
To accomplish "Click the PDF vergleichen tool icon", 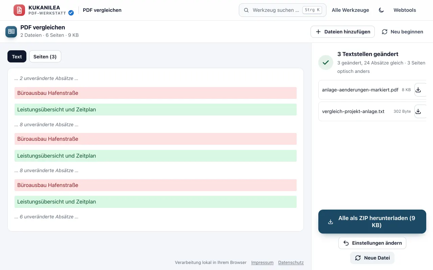I will coord(11,31).
